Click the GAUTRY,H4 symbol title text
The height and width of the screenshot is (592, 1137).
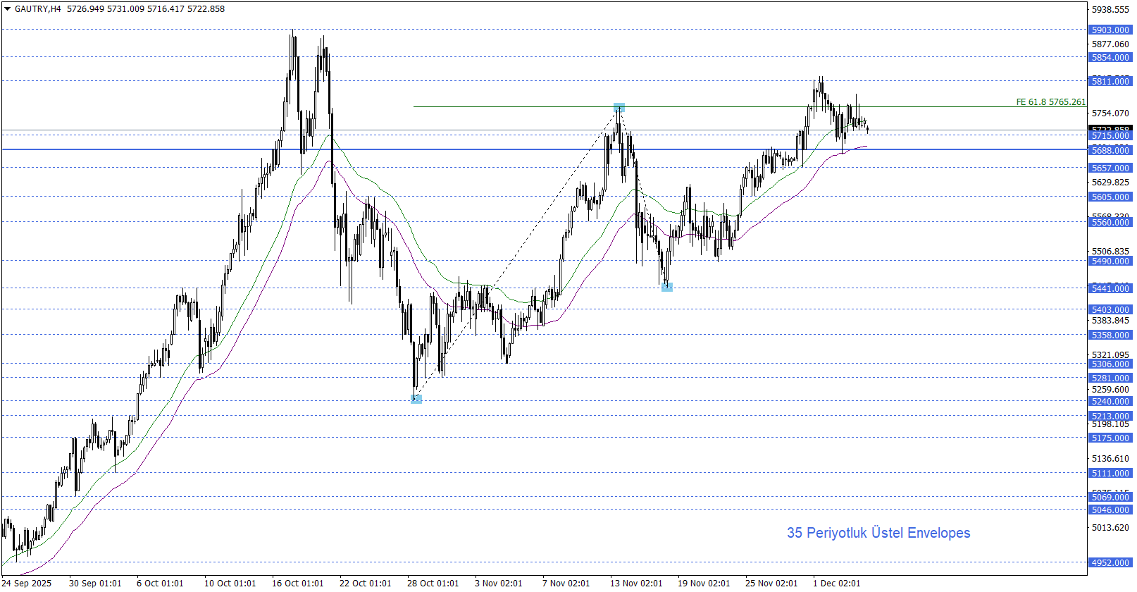38,9
